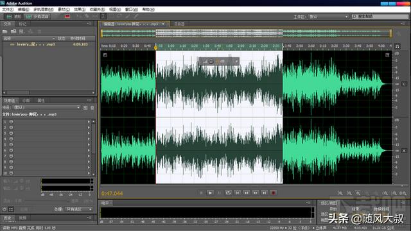Click the Play button in transport
Screen dimensions: 411x231
(210, 193)
